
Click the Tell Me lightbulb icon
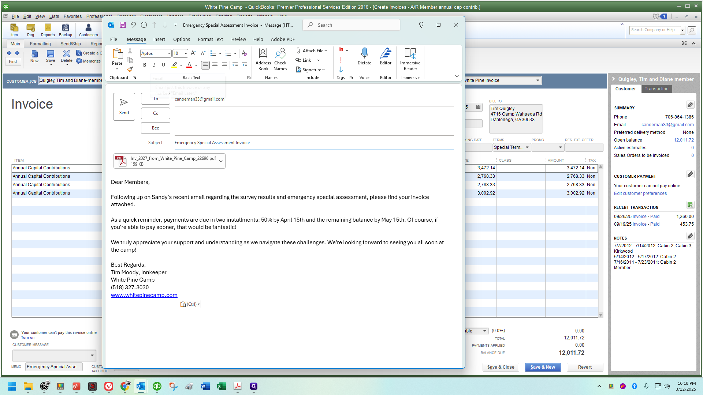(421, 25)
